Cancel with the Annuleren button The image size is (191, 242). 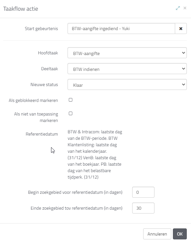157,234
